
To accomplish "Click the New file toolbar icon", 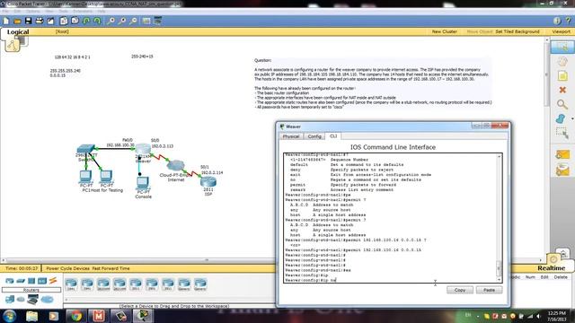I will pos(6,22).
